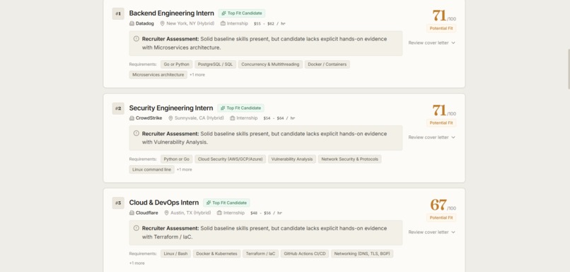Click the Top Fit Candidate badge on Security Engineering

(x=240, y=108)
